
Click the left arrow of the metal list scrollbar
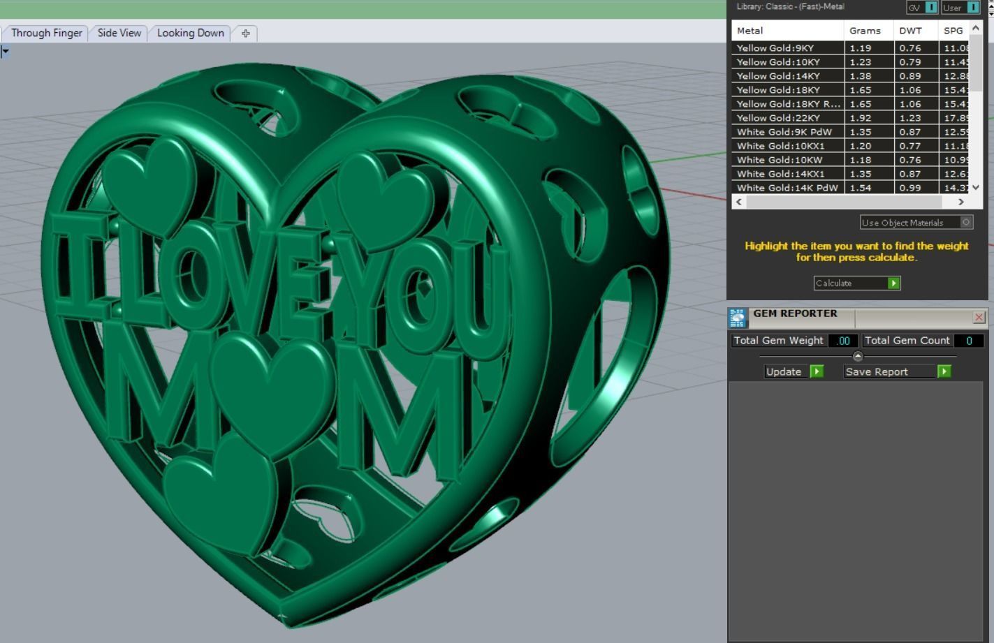(x=738, y=201)
